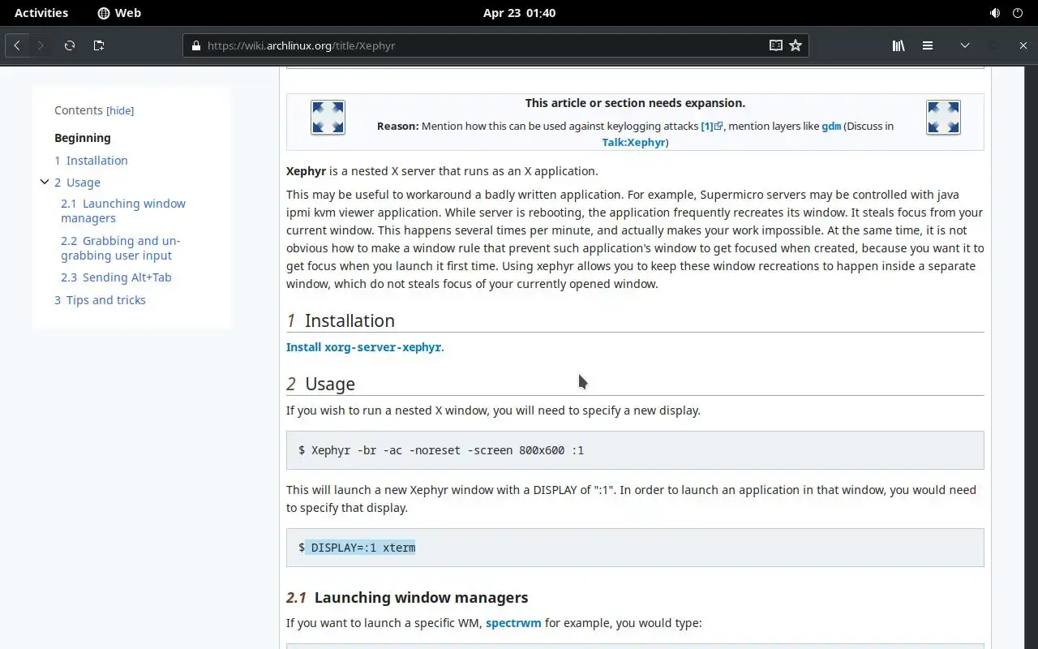The width and height of the screenshot is (1038, 649).
Task: Open the bookmarks library icon
Action: [899, 45]
